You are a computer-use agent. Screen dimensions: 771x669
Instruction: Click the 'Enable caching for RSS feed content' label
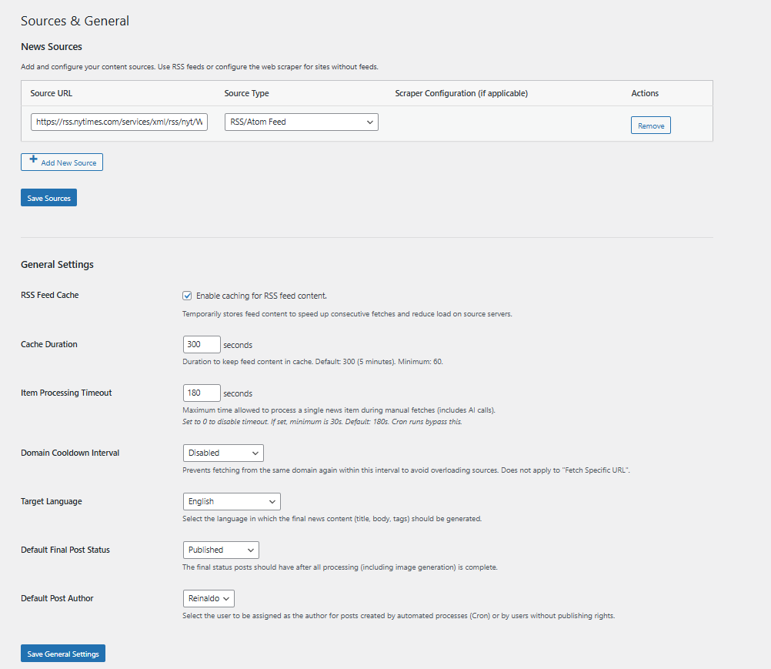click(x=262, y=296)
